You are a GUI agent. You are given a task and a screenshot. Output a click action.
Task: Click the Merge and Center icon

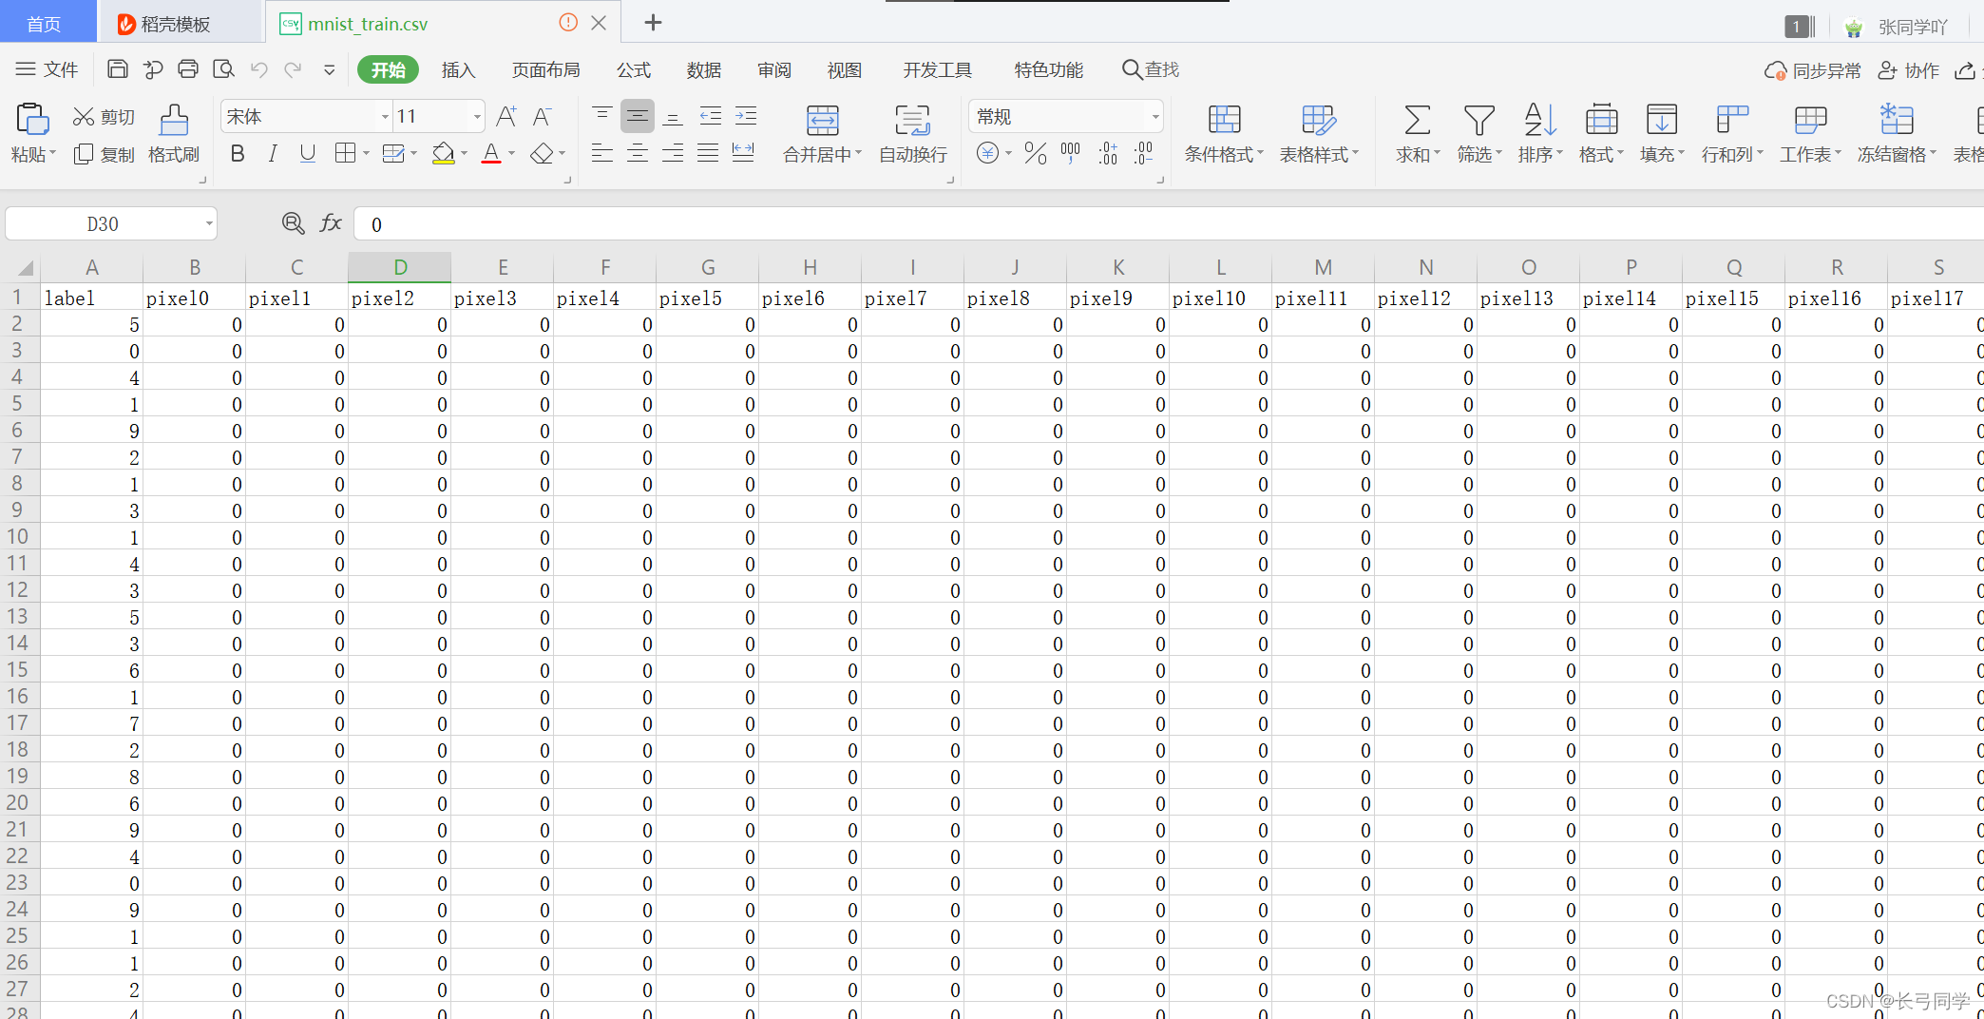(x=822, y=121)
